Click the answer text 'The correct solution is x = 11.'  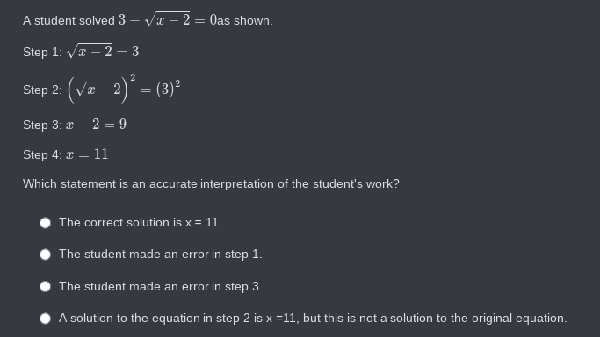(140, 222)
